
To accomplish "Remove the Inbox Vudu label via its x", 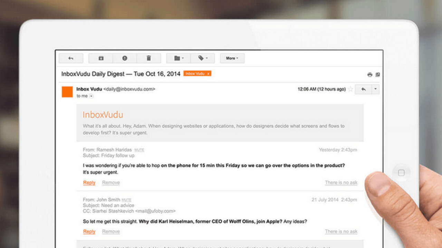I will point(208,74).
